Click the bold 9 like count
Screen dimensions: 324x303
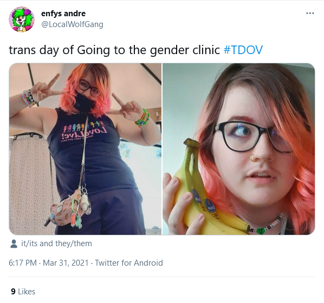[13, 292]
